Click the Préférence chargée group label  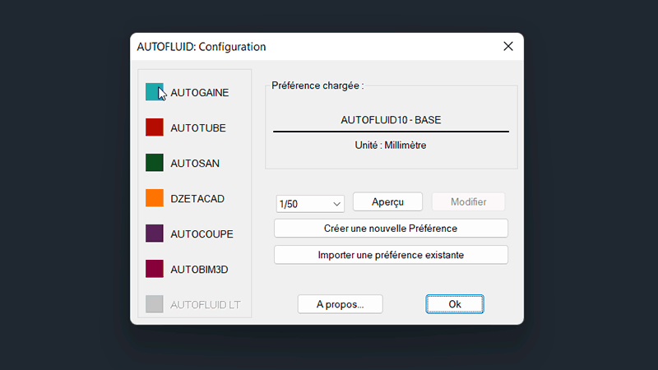317,86
